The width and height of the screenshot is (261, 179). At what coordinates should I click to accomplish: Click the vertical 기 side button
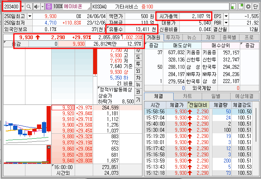click(x=138, y=99)
